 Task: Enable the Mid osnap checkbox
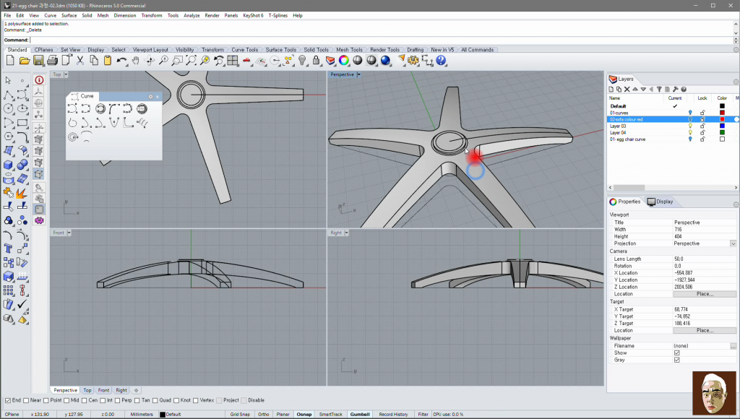click(x=66, y=401)
